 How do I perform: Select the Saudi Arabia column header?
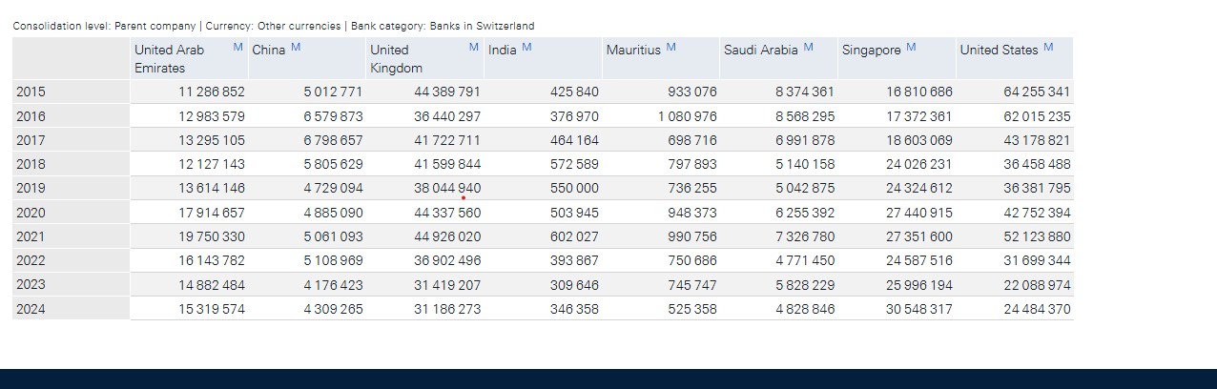[x=761, y=50]
